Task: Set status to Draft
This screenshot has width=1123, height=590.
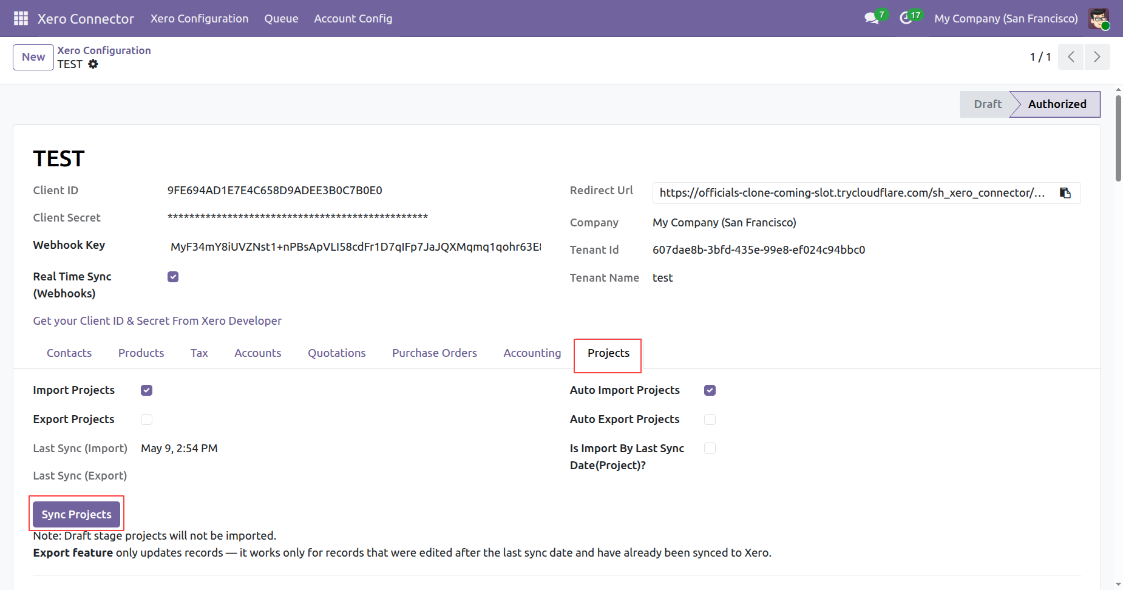Action: 987,104
